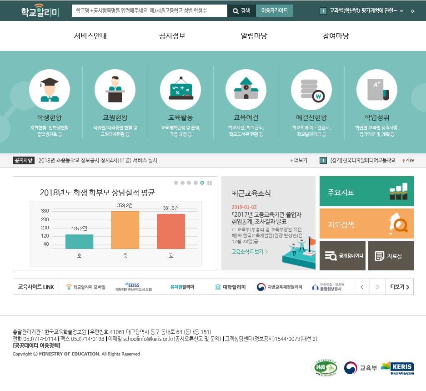Click the 학생현황 graduate student icon
Viewport: 426px width, 391px height.
click(49, 90)
